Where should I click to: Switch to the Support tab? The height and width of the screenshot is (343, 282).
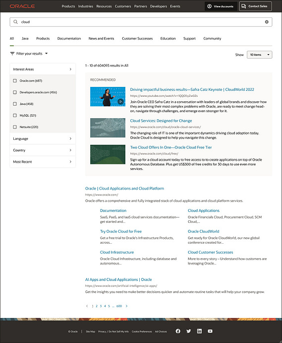[189, 39]
